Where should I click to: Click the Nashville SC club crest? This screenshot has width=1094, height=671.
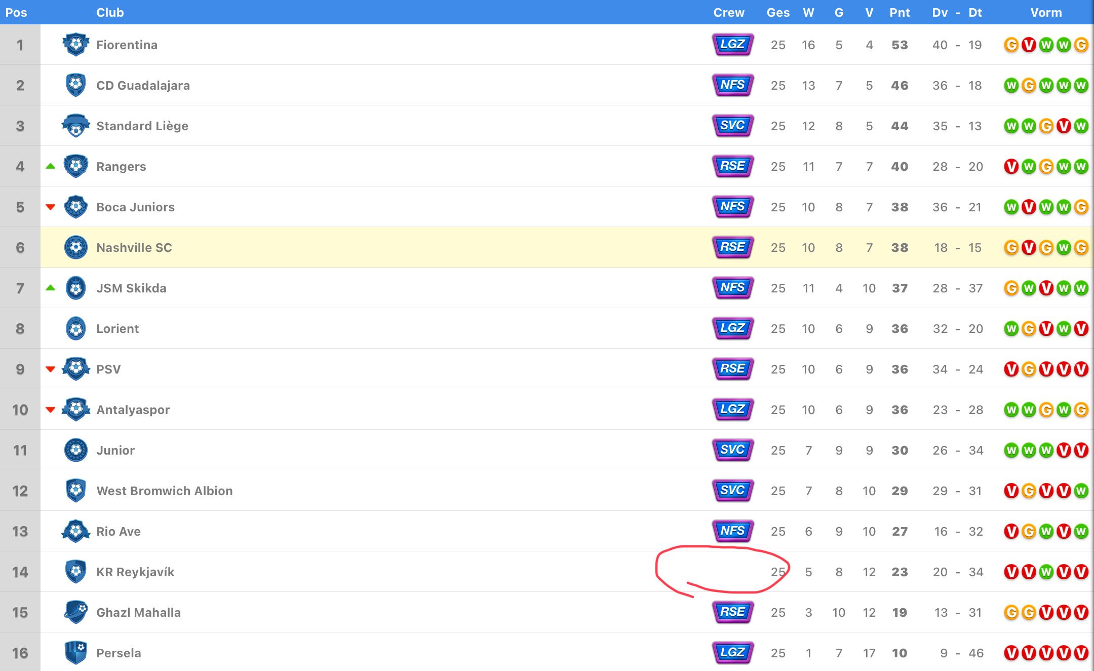[76, 247]
